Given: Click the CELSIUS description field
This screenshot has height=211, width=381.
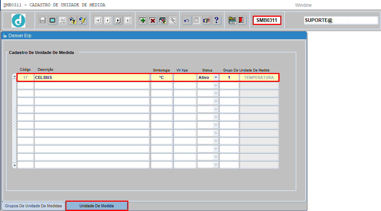Looking at the screenshot, I should click(92, 77).
